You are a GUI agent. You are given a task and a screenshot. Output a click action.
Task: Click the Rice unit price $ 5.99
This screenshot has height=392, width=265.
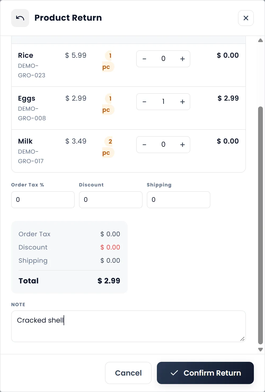pos(76,55)
